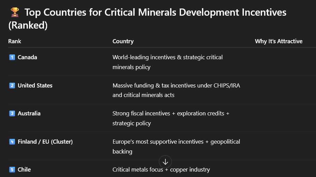Click the trophy emoji in the heading
This screenshot has width=316, height=177.
(x=15, y=13)
